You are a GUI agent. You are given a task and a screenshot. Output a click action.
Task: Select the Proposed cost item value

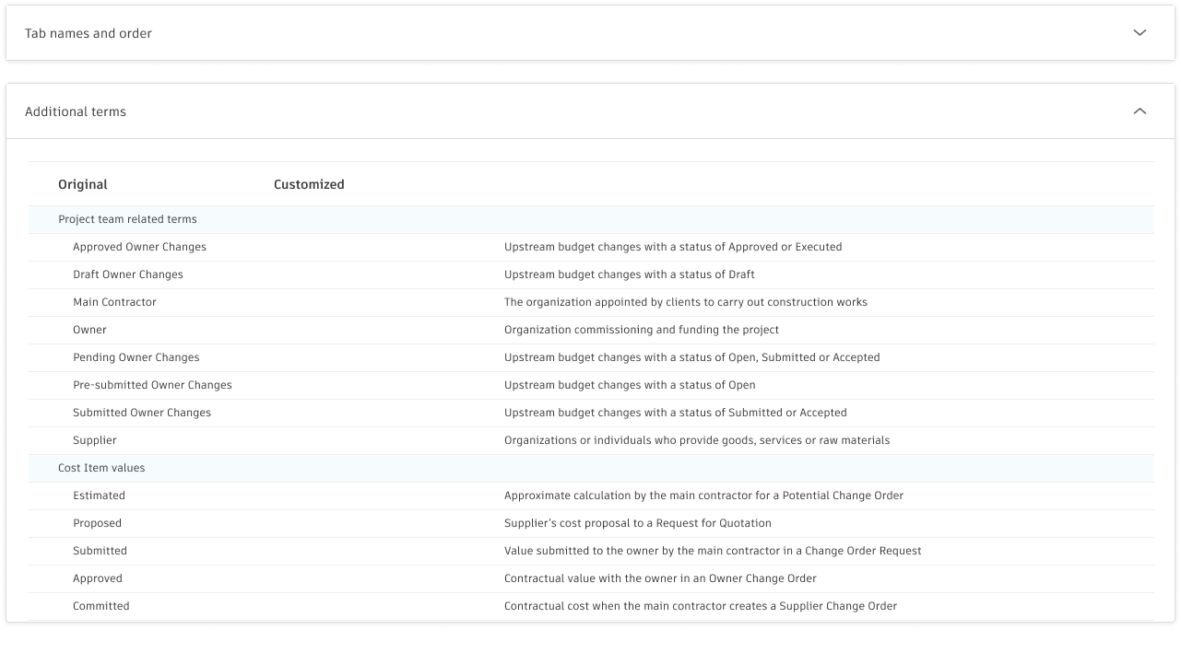(97, 523)
